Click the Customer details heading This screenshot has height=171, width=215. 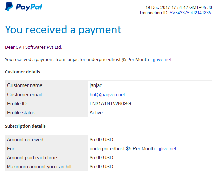(x=22, y=72)
